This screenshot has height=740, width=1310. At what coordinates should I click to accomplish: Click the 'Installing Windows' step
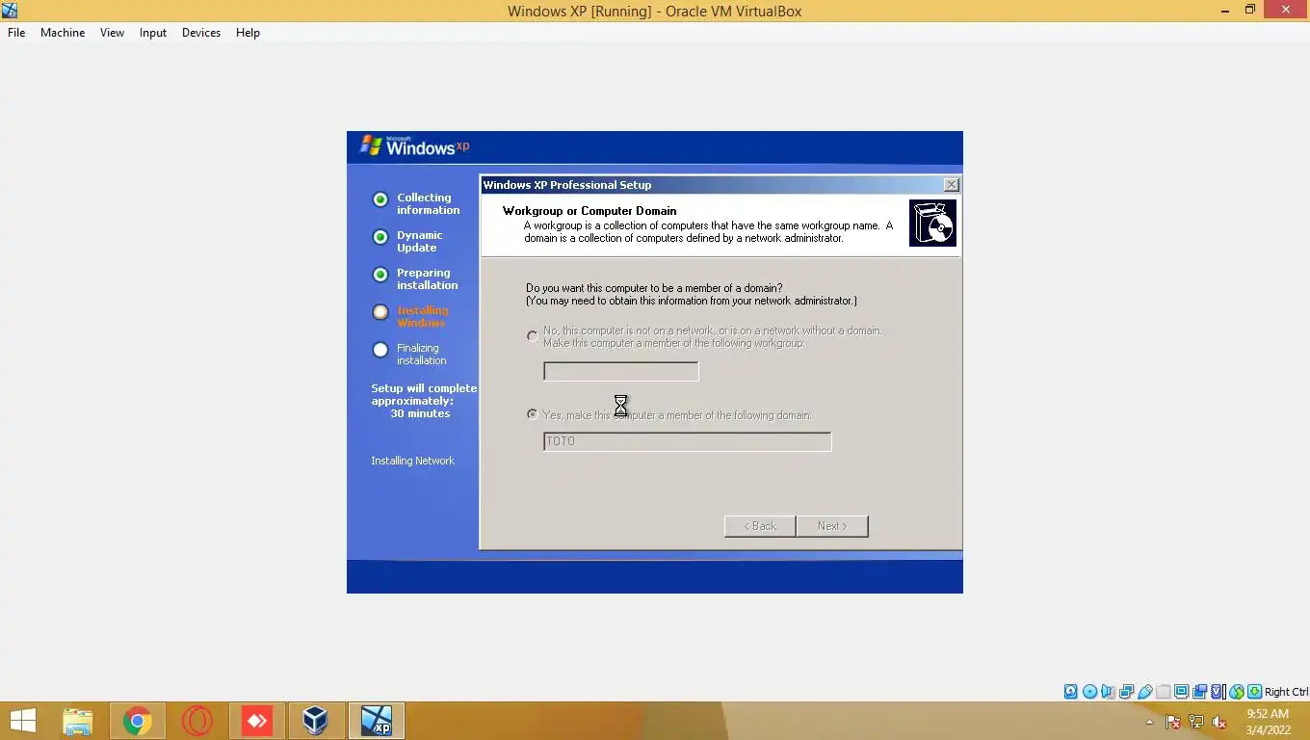coord(422,316)
